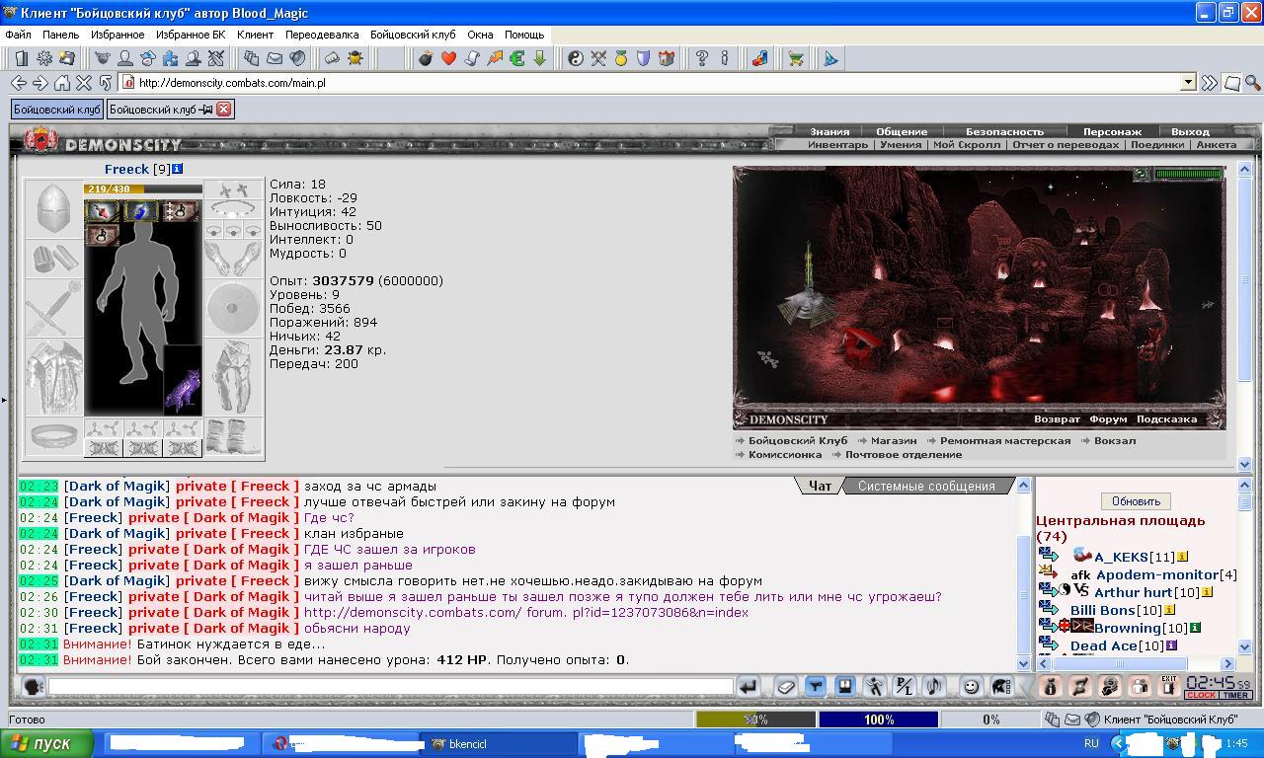Open forum URL link in chat message
This screenshot has width=1264, height=758.
point(525,612)
